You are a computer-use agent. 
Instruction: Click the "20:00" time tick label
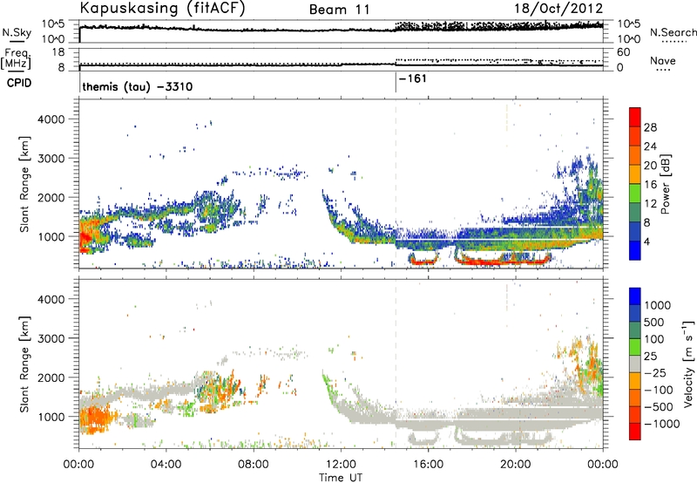click(x=516, y=465)
